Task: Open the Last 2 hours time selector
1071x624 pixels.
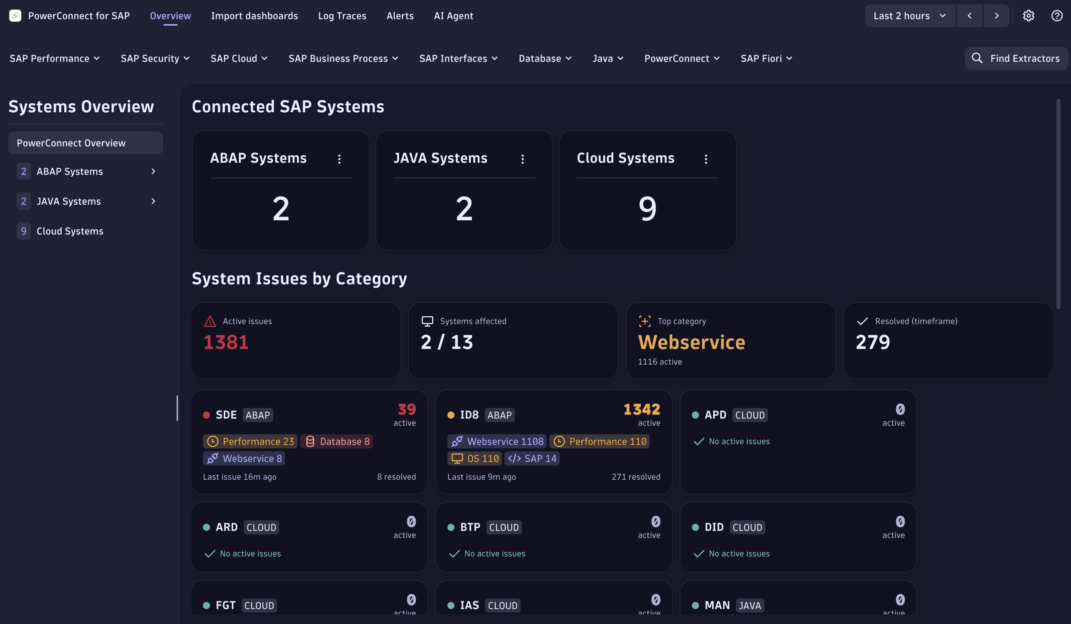Action: point(910,16)
